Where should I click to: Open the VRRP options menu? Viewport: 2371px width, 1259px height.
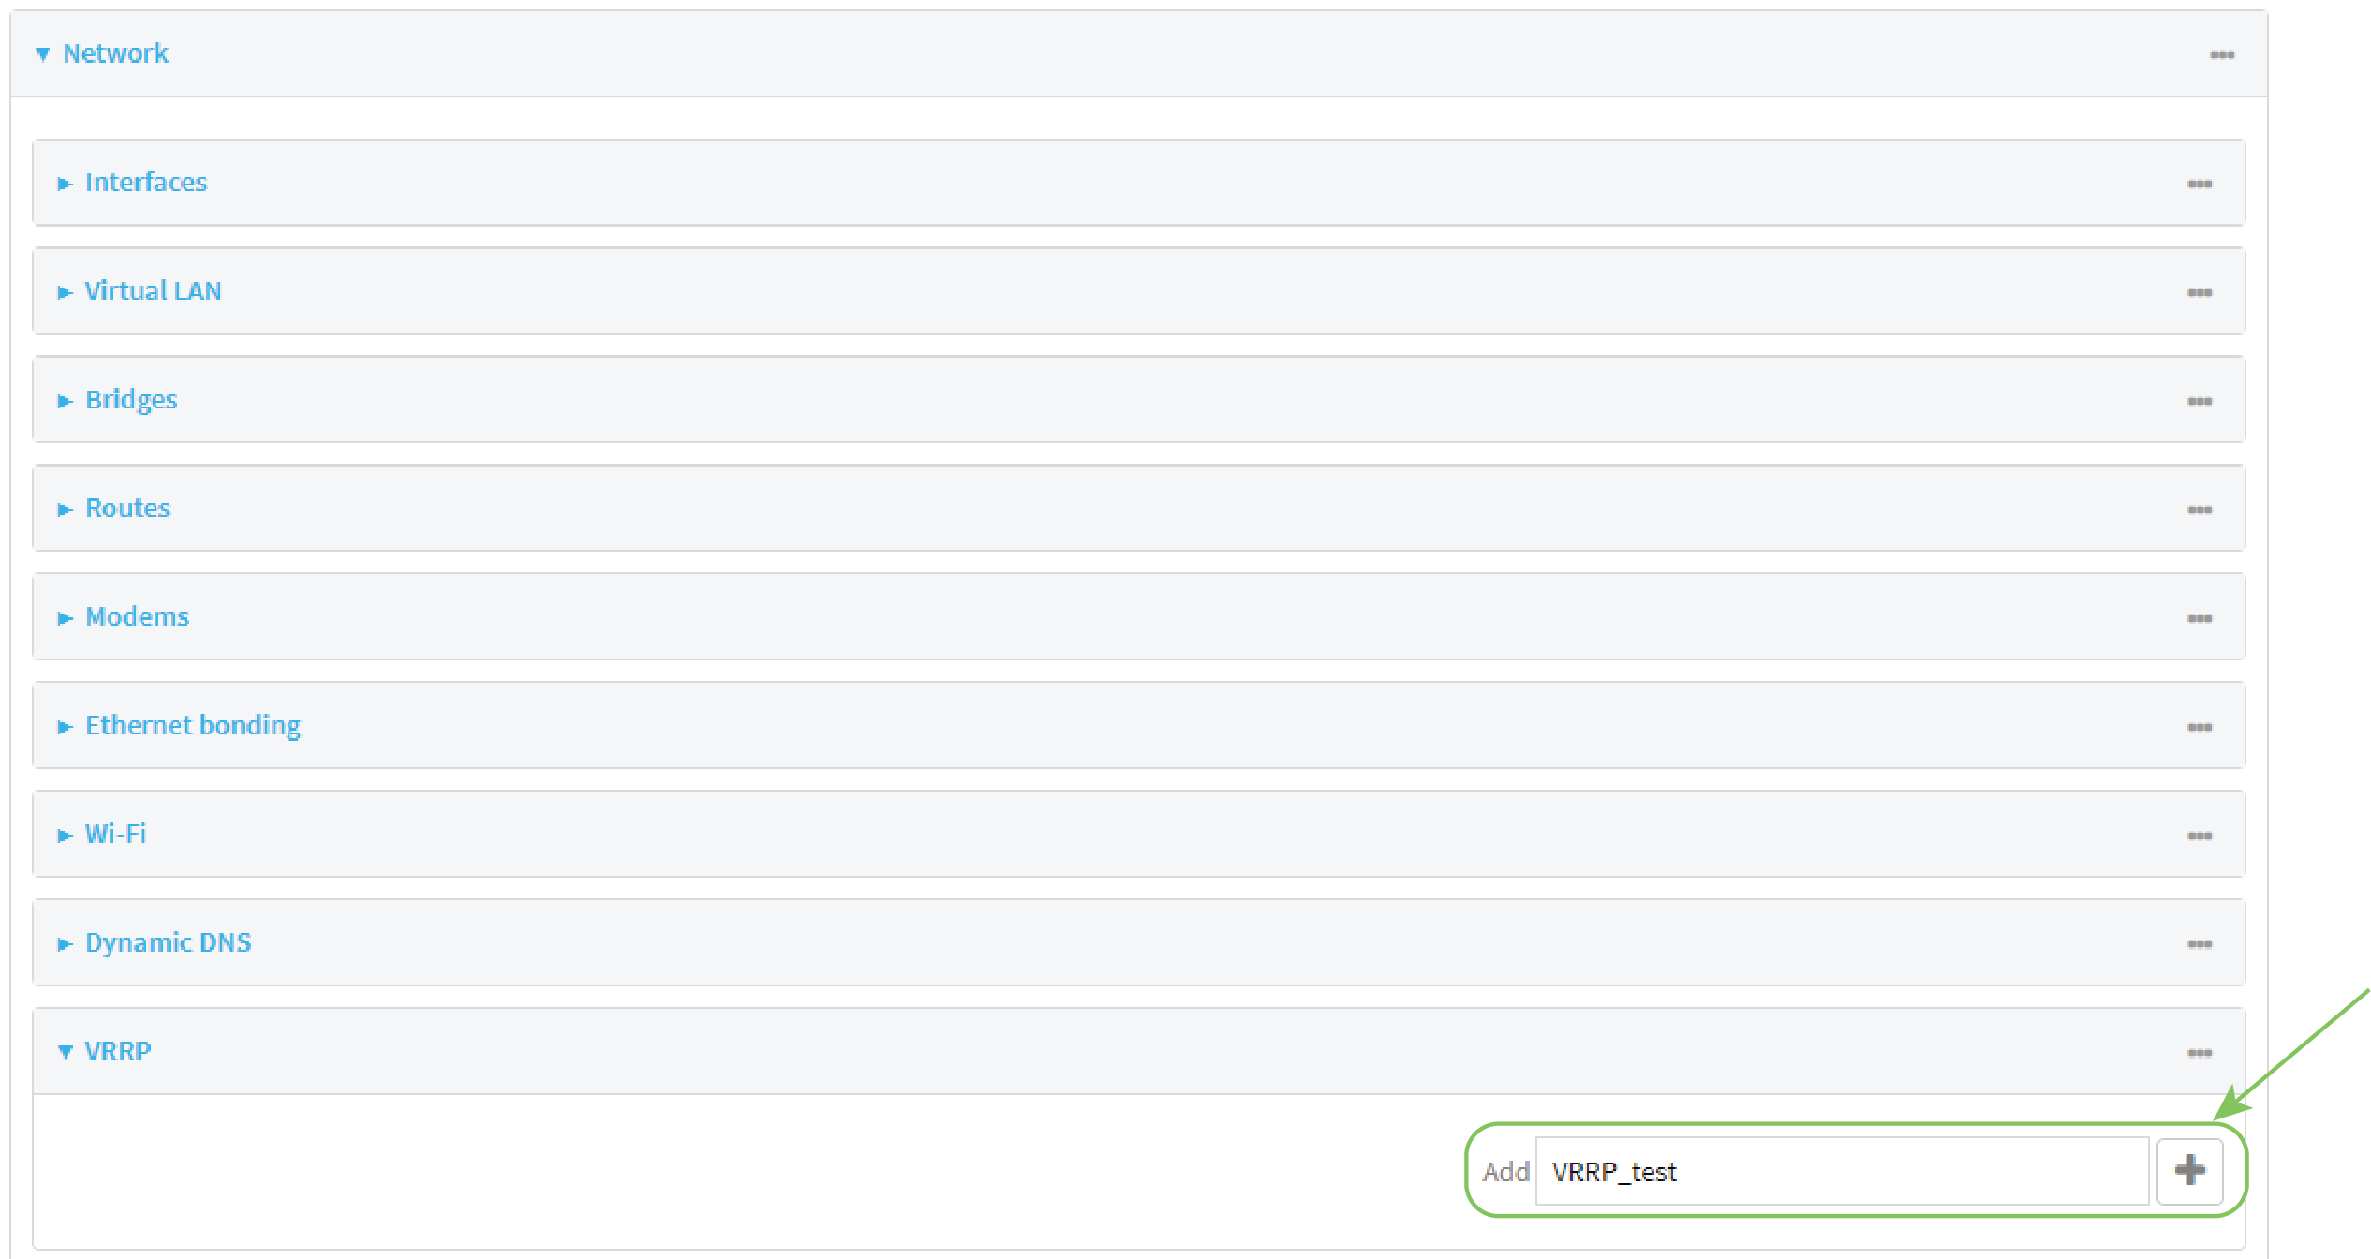coord(2201,1052)
